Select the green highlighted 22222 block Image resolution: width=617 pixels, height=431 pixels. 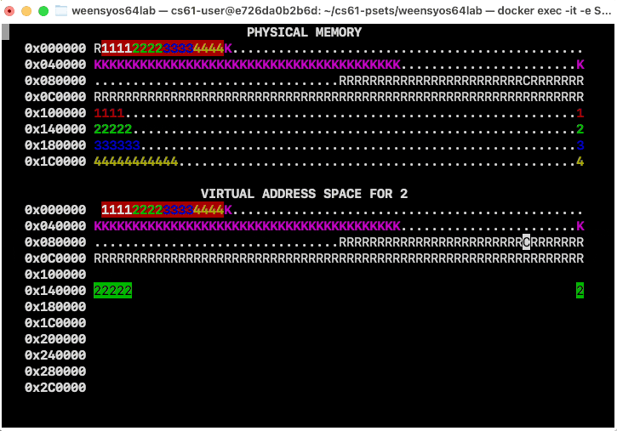pyautogui.click(x=112, y=291)
